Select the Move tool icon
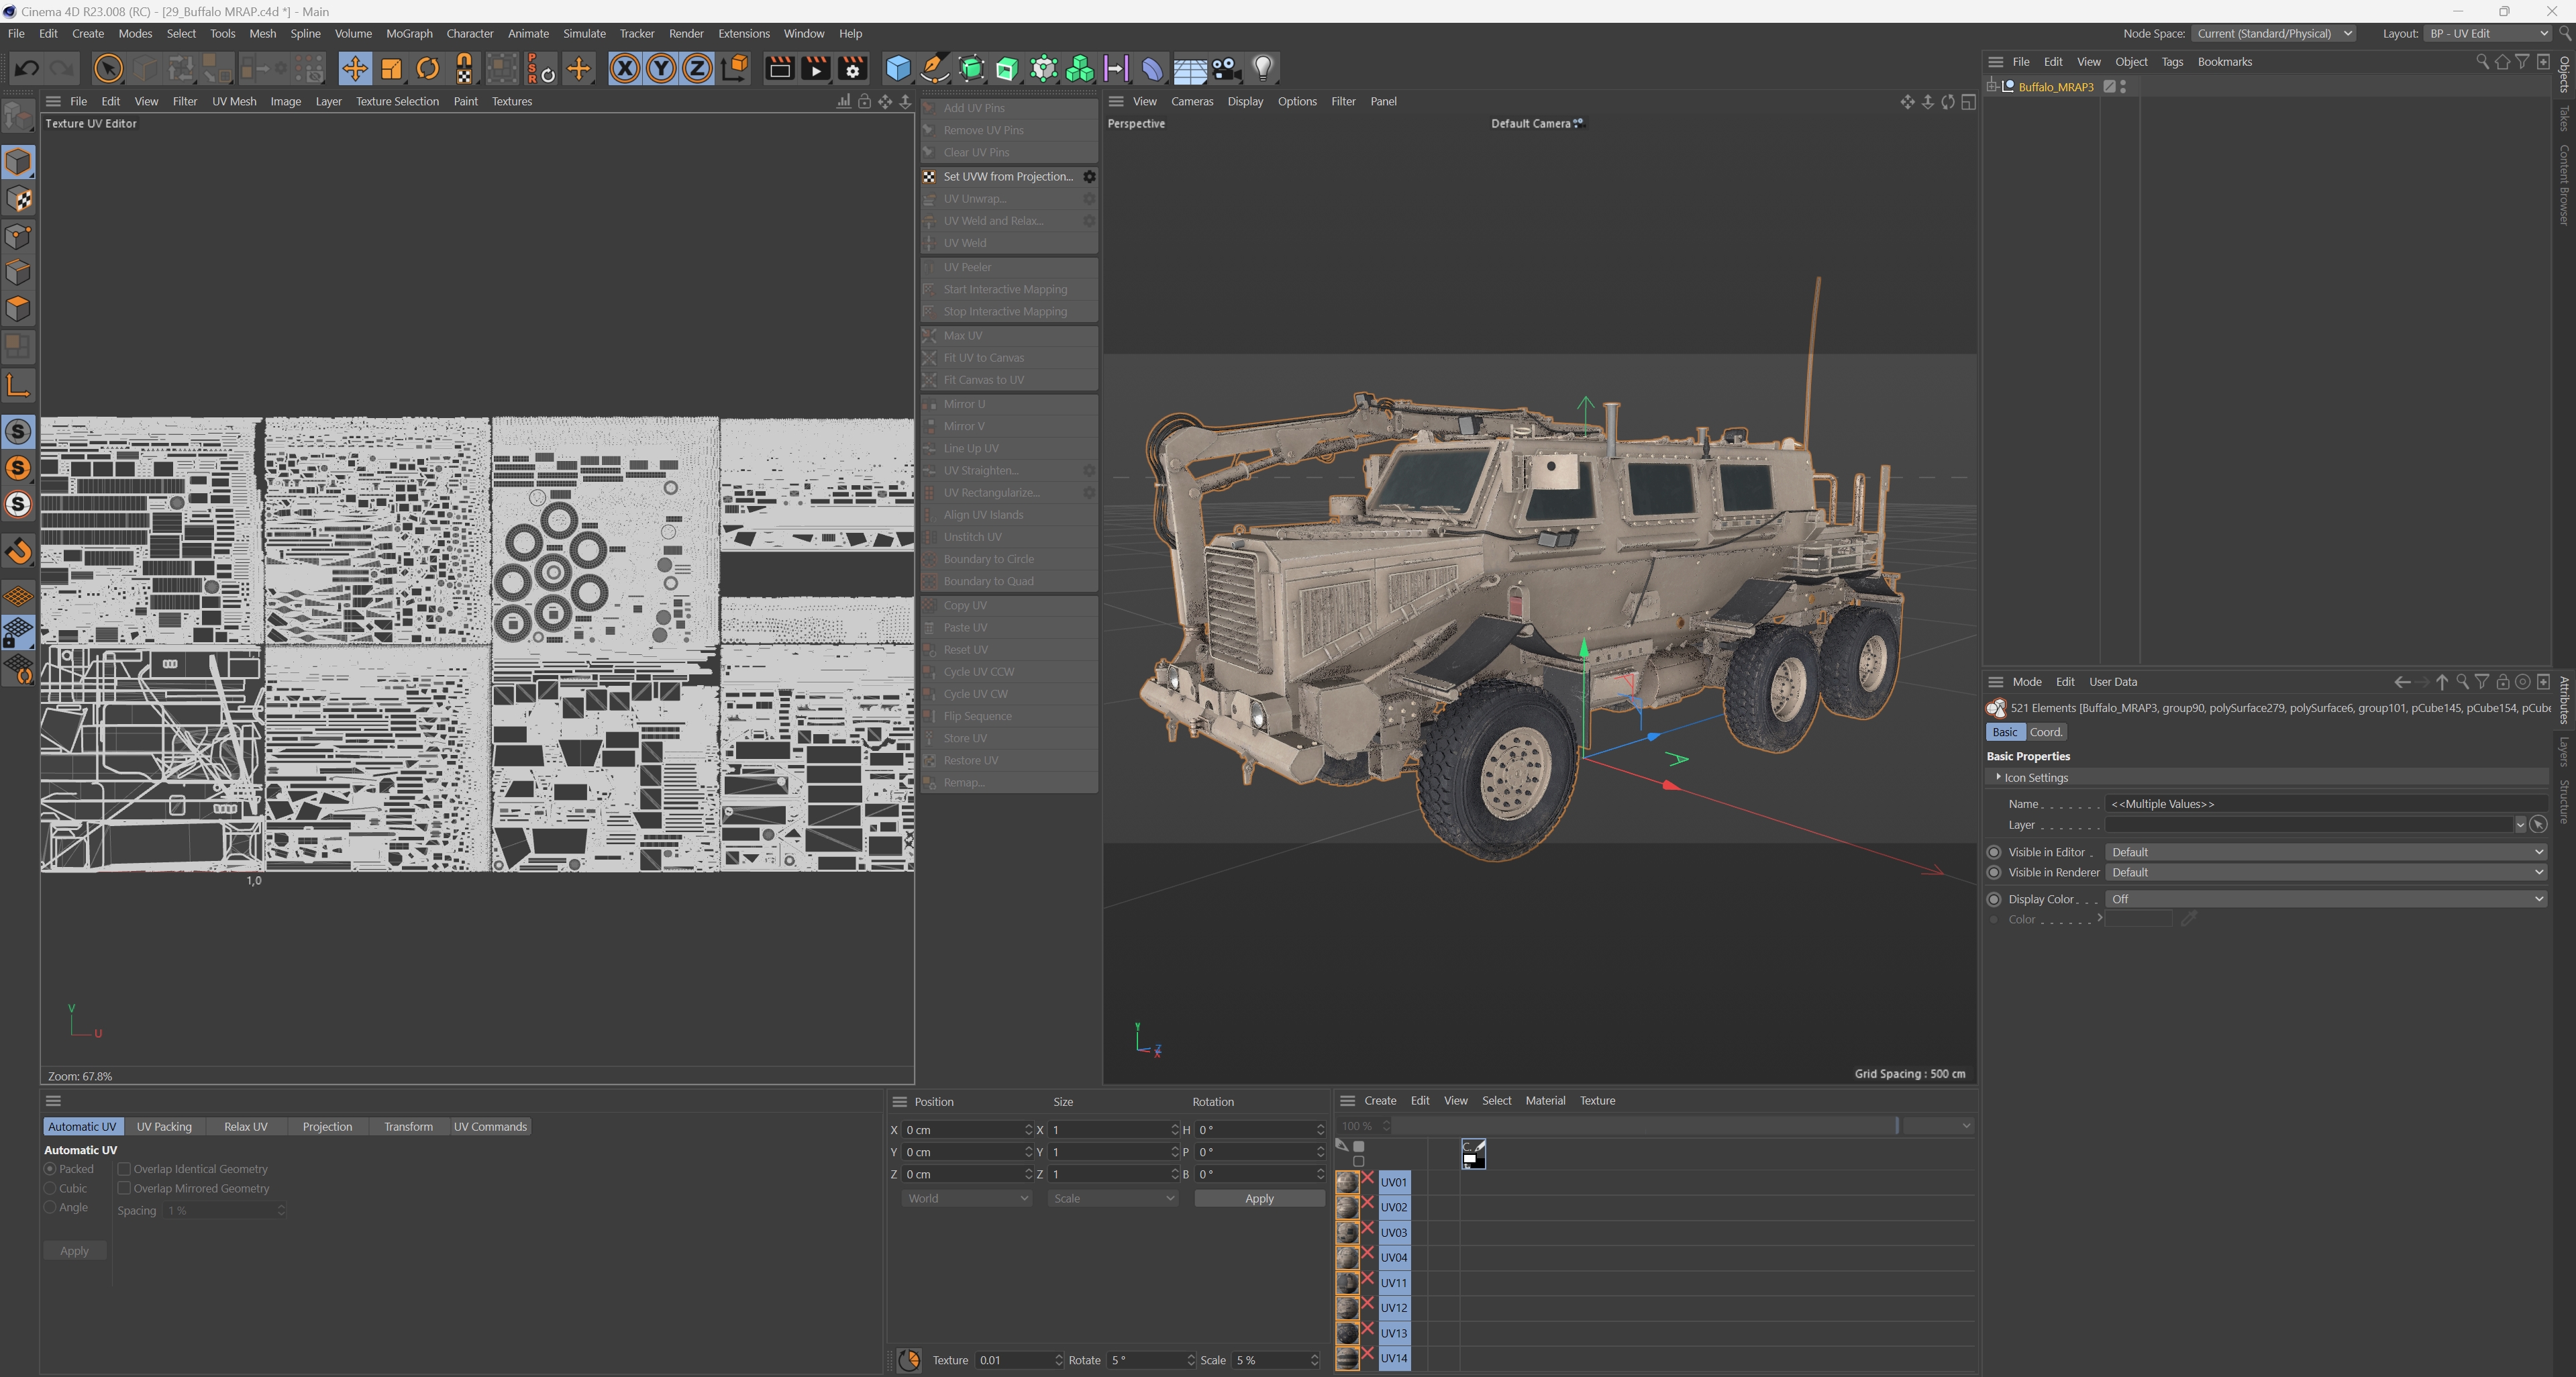Screen dimensions: 2576x1377 (354, 69)
